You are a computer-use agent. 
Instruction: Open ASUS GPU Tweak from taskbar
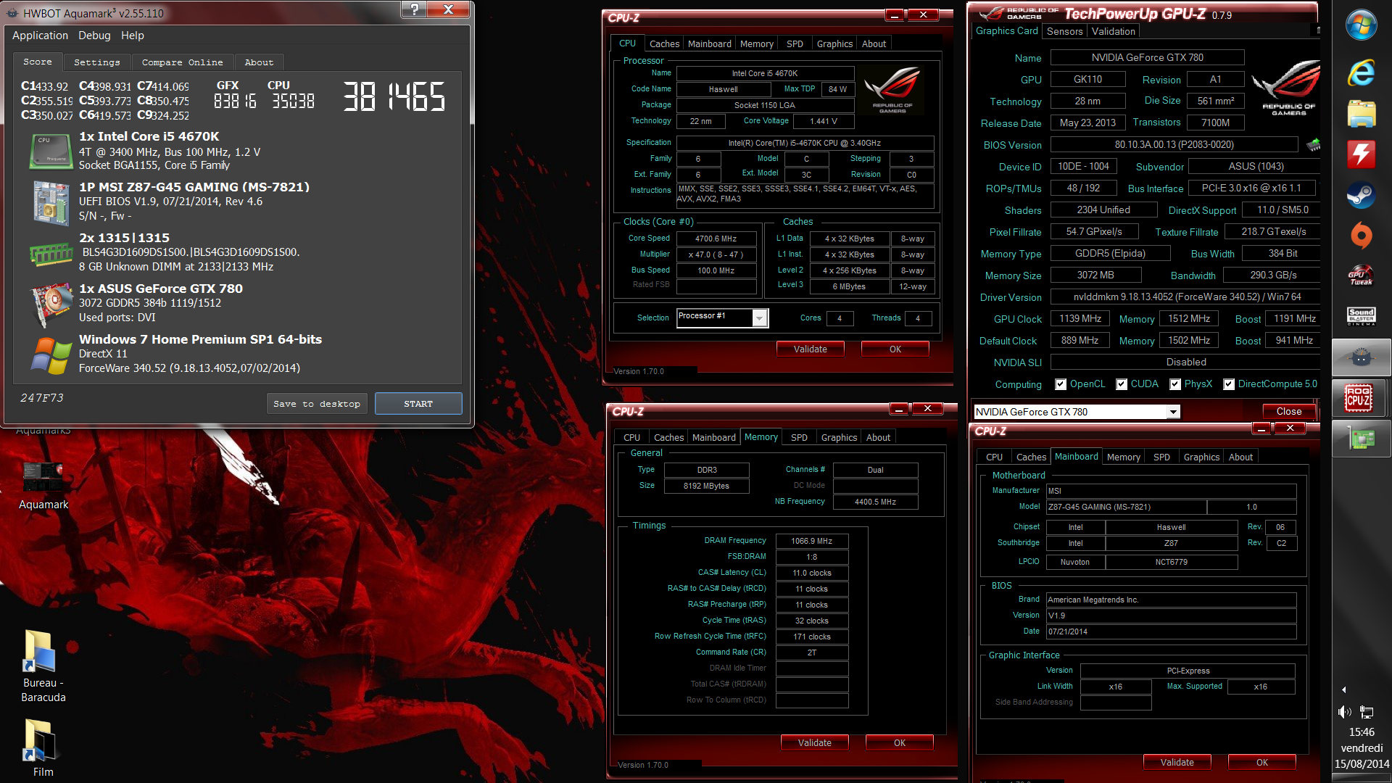point(1361,276)
